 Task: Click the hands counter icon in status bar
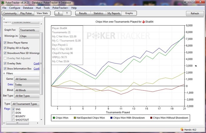pos(182,129)
